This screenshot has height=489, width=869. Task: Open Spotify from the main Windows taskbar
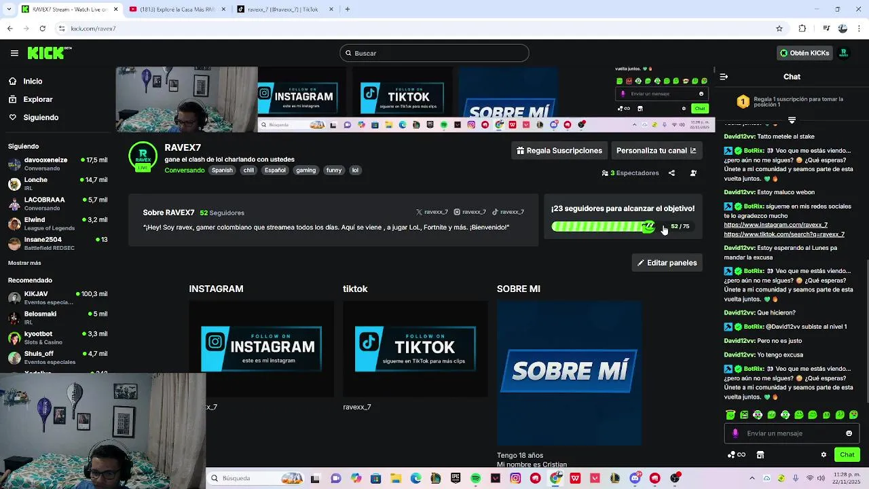(x=476, y=478)
